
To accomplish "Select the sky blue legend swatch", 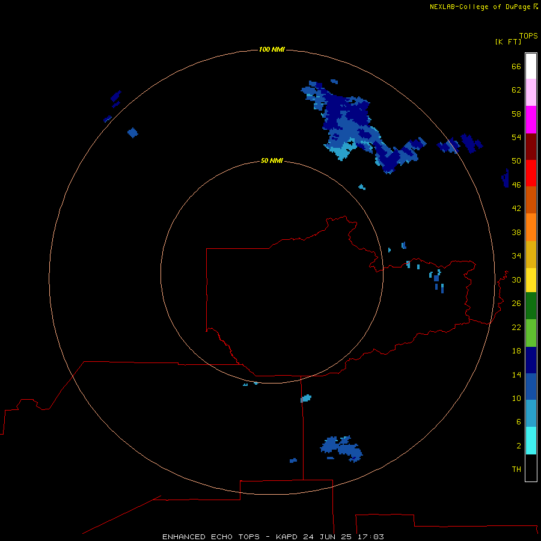I will point(531,414).
